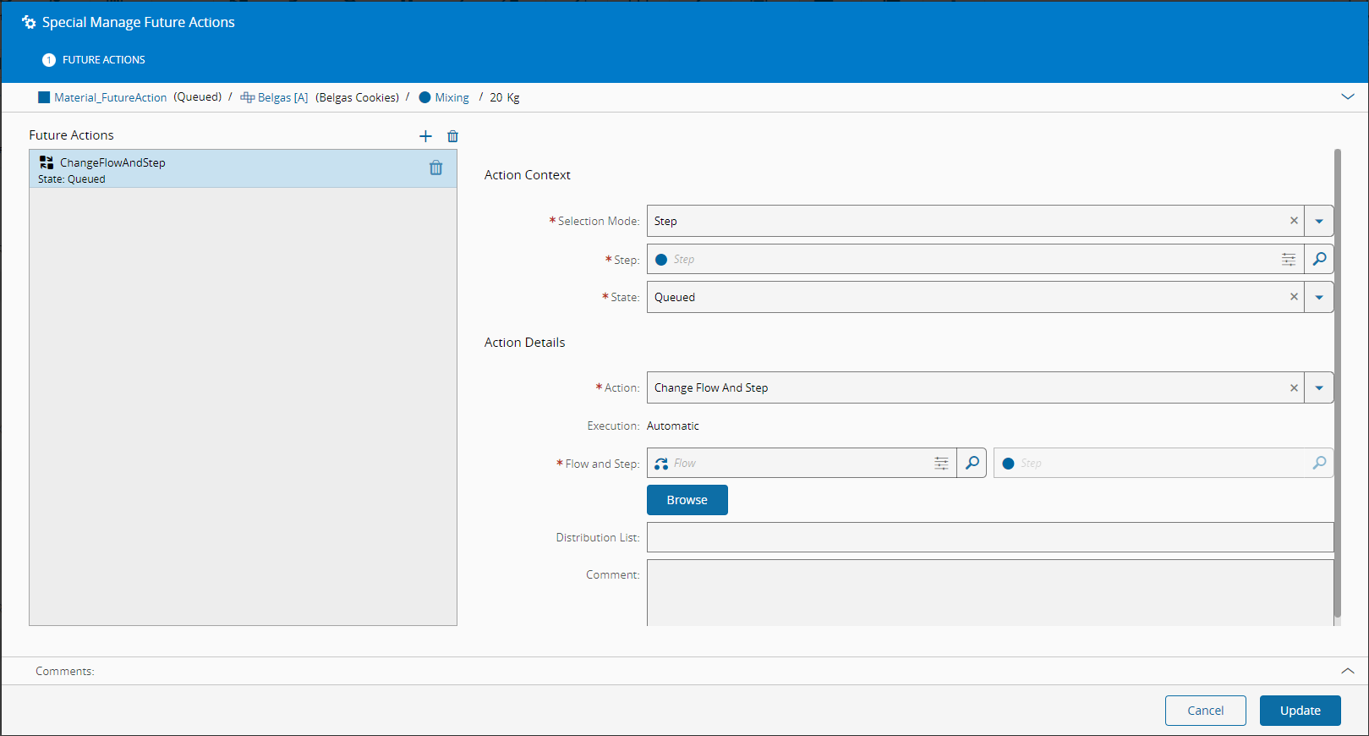The height and width of the screenshot is (736, 1369).
Task: Click the Flow search magnifier icon
Action: (972, 463)
